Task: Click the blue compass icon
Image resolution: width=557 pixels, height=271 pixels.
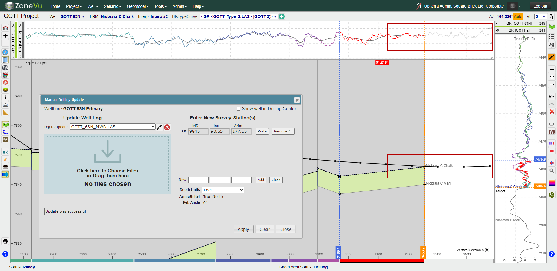Action: tap(5, 52)
